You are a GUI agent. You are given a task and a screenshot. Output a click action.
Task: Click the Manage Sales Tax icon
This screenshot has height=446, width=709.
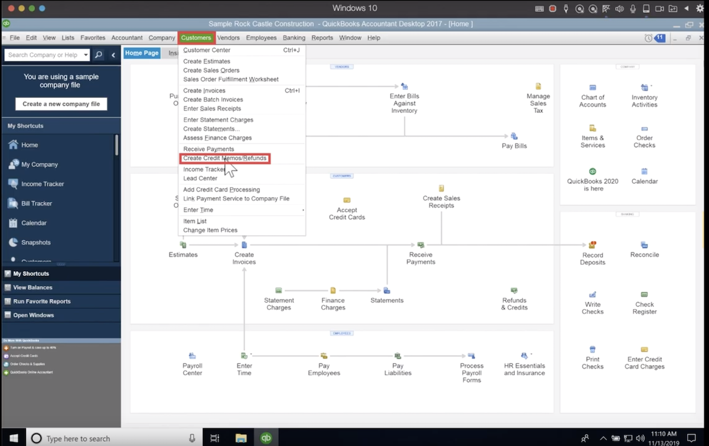(x=538, y=86)
